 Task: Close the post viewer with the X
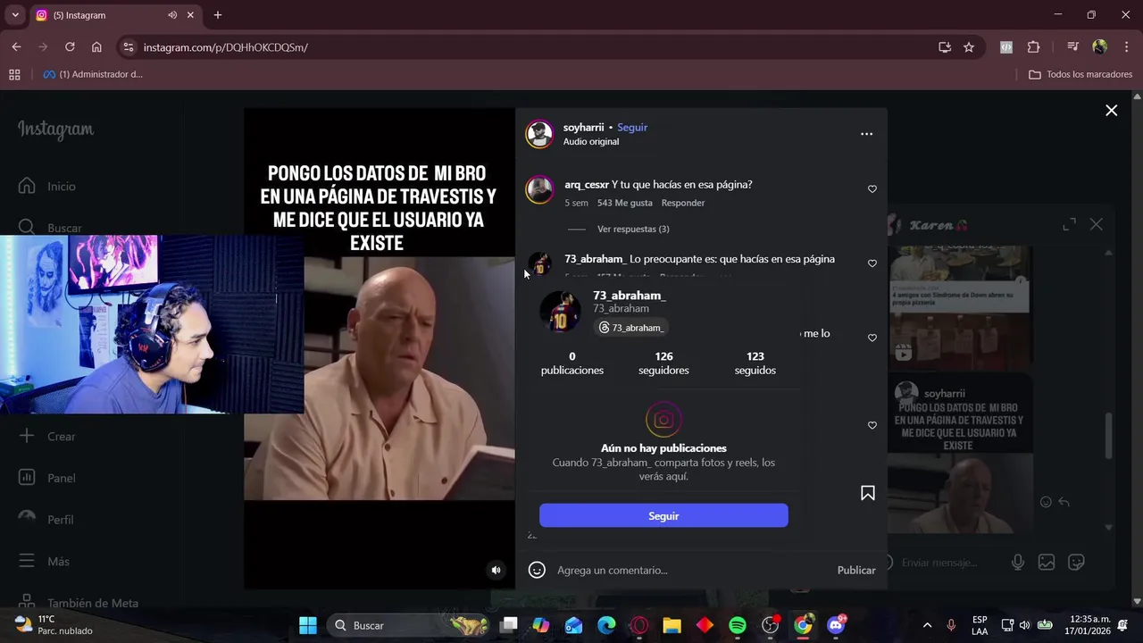click(x=1111, y=111)
